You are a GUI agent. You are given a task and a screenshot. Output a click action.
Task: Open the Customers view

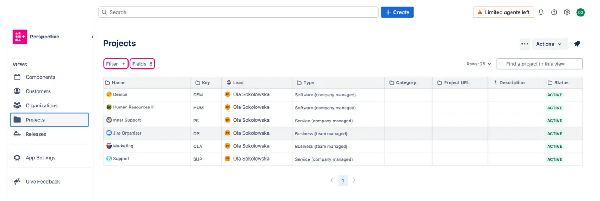pos(38,91)
